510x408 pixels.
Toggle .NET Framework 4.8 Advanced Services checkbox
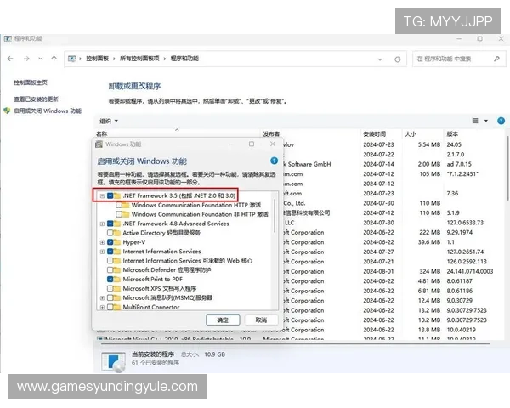[x=110, y=224]
